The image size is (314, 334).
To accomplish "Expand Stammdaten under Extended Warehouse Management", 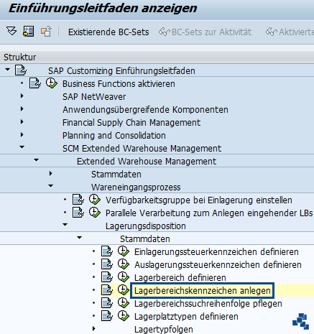I will [x=50, y=174].
